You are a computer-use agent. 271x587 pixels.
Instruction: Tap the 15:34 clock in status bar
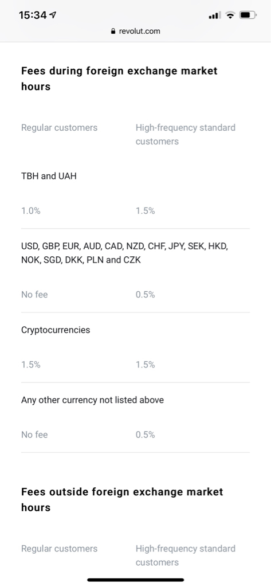coord(33,15)
